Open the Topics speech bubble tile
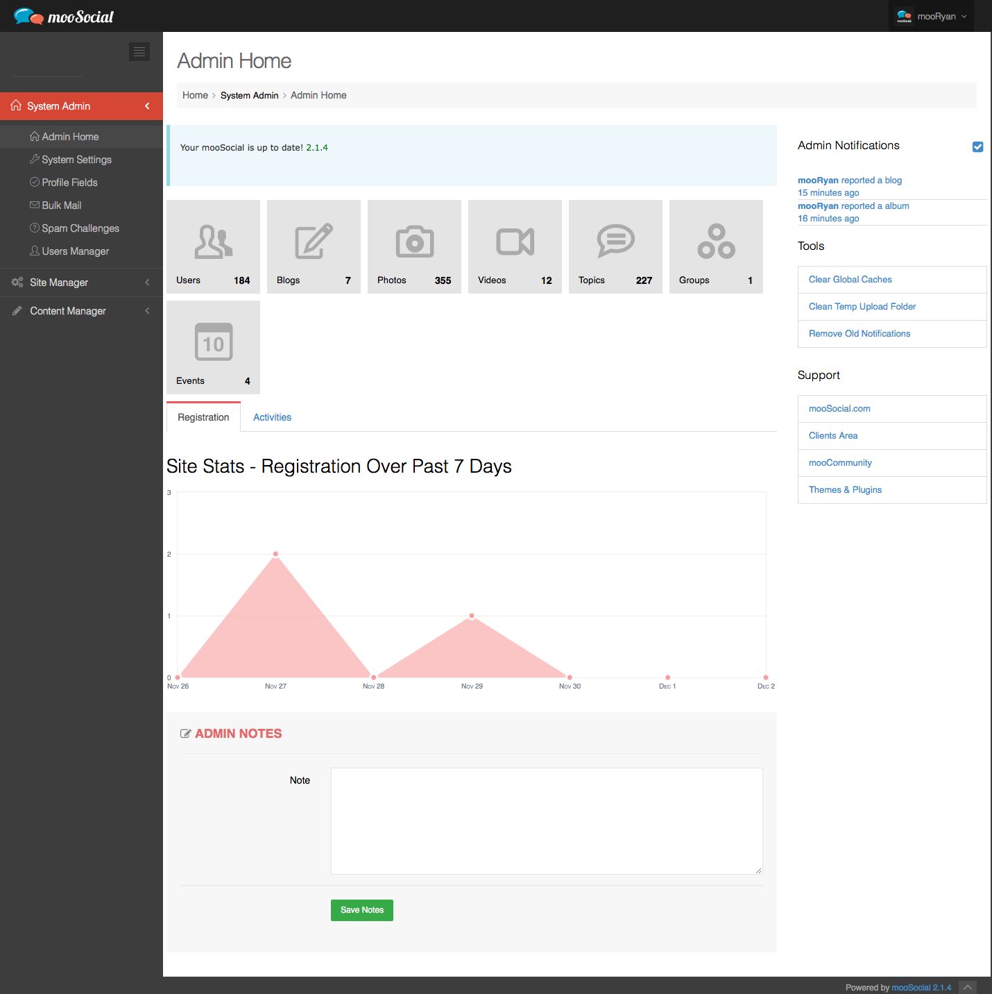Screen dimensions: 992x994 point(615,242)
